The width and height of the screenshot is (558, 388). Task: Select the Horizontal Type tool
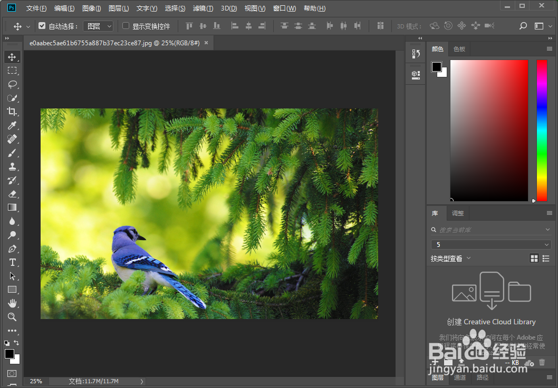pyautogui.click(x=12, y=262)
